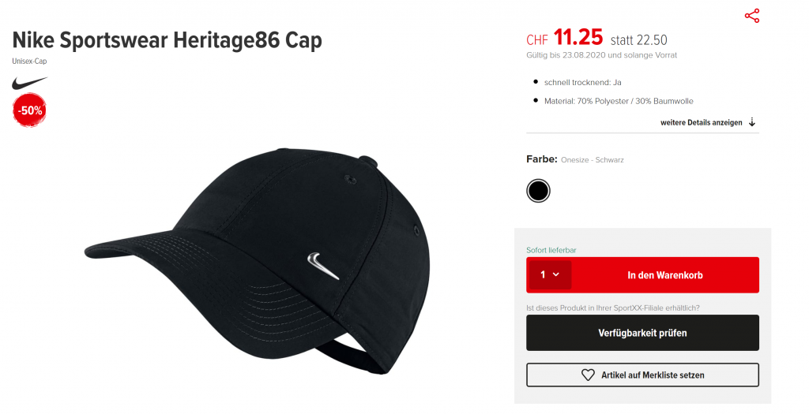Add item with In den Warenkorb
Viewport: 809px width, 414px height.
tap(665, 275)
